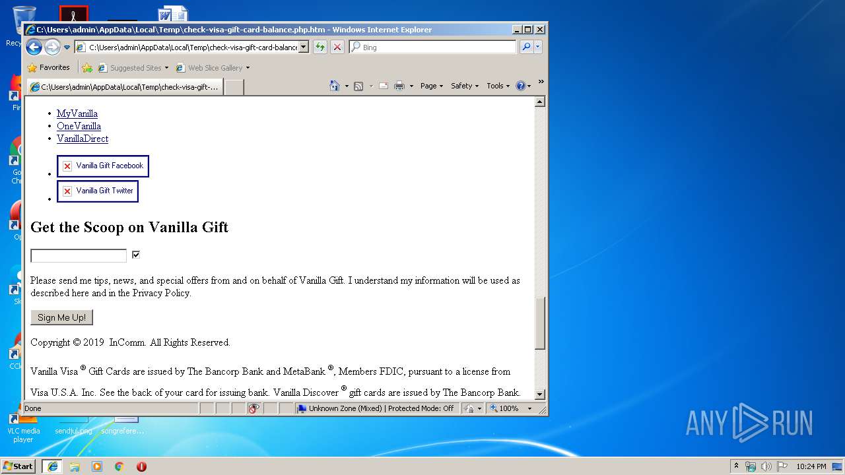Click the Unknown Zone security status

376,408
